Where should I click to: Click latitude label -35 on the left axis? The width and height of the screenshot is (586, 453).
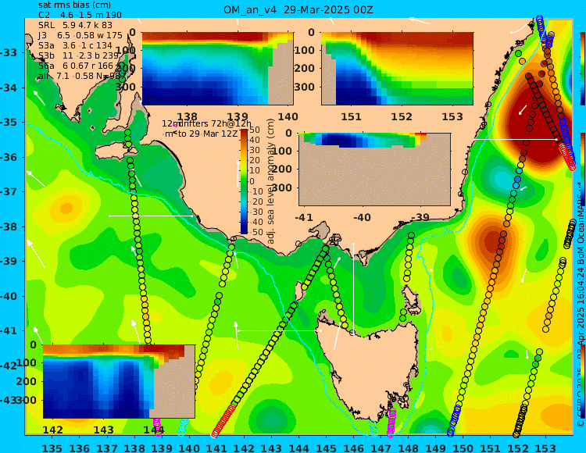click(9, 123)
